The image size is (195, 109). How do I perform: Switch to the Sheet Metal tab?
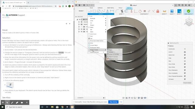pos(111,8)
